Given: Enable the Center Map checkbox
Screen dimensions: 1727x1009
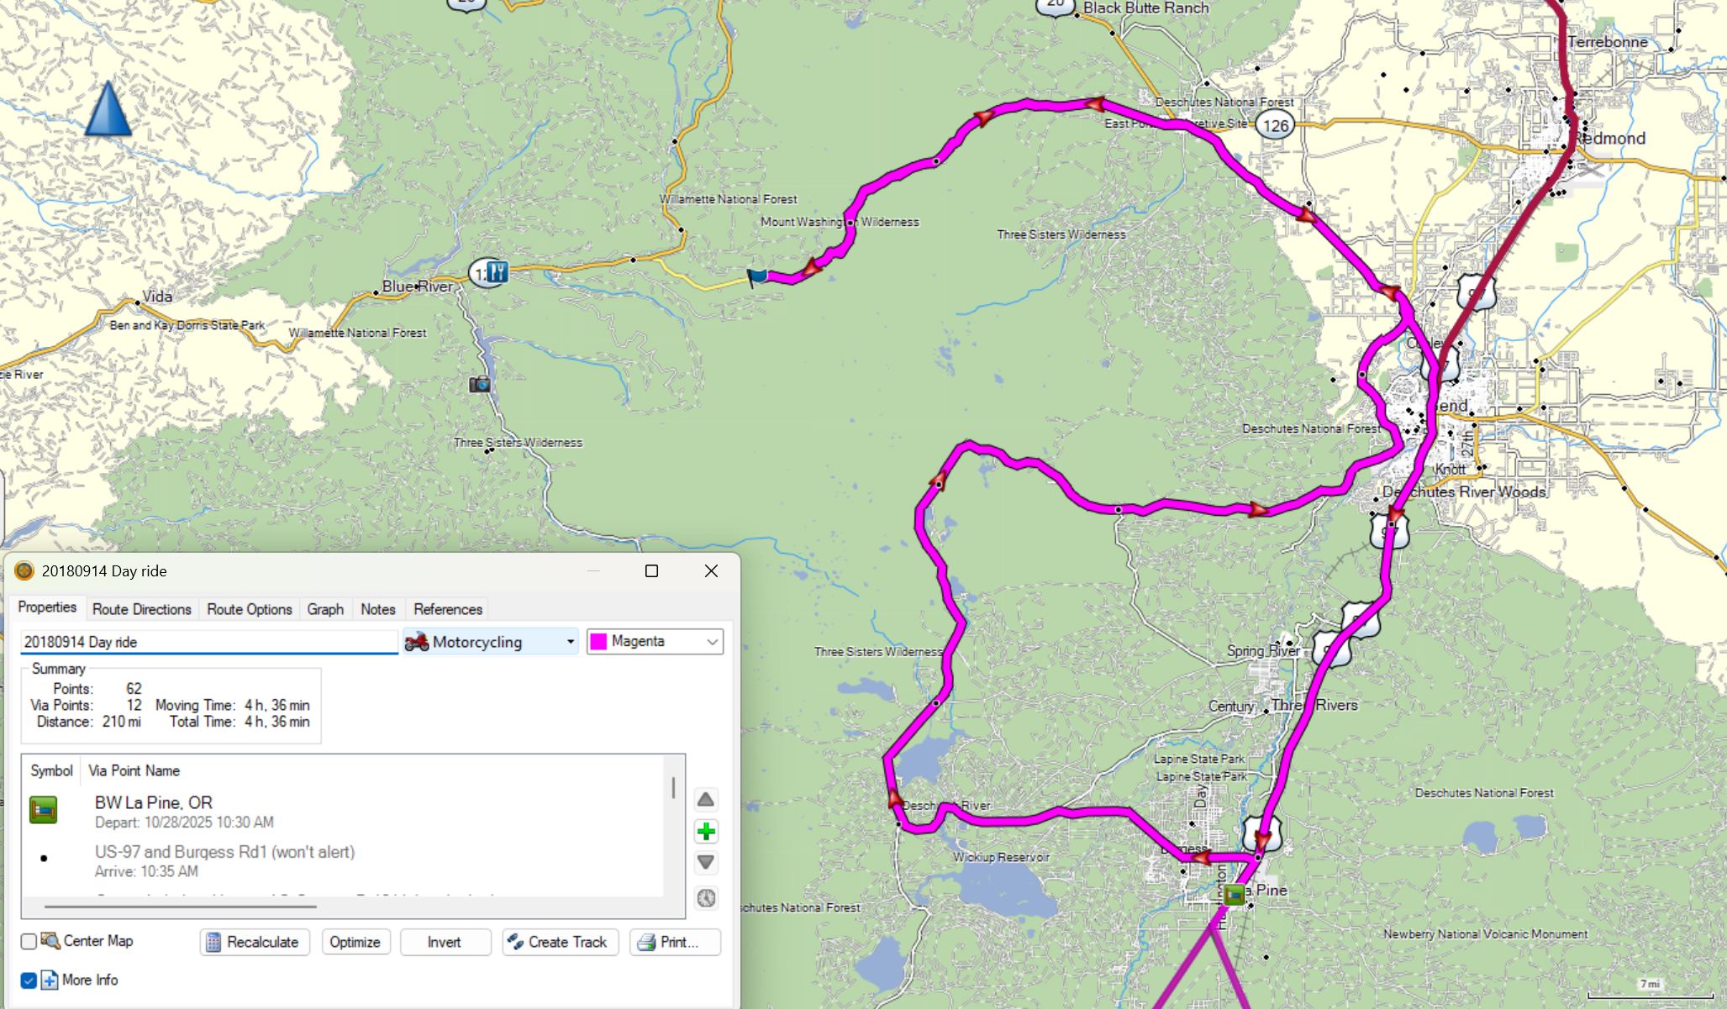Looking at the screenshot, I should [x=29, y=941].
